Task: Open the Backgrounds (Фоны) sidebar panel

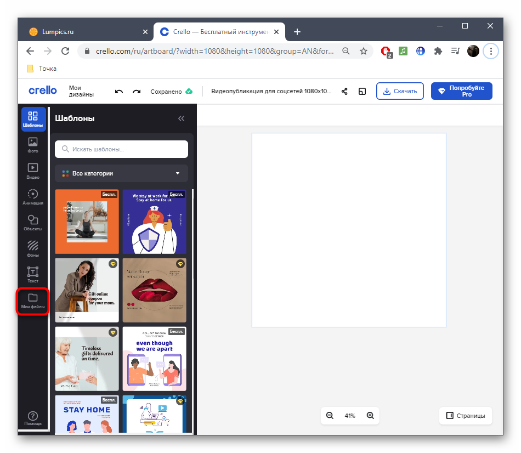Action: tap(33, 248)
